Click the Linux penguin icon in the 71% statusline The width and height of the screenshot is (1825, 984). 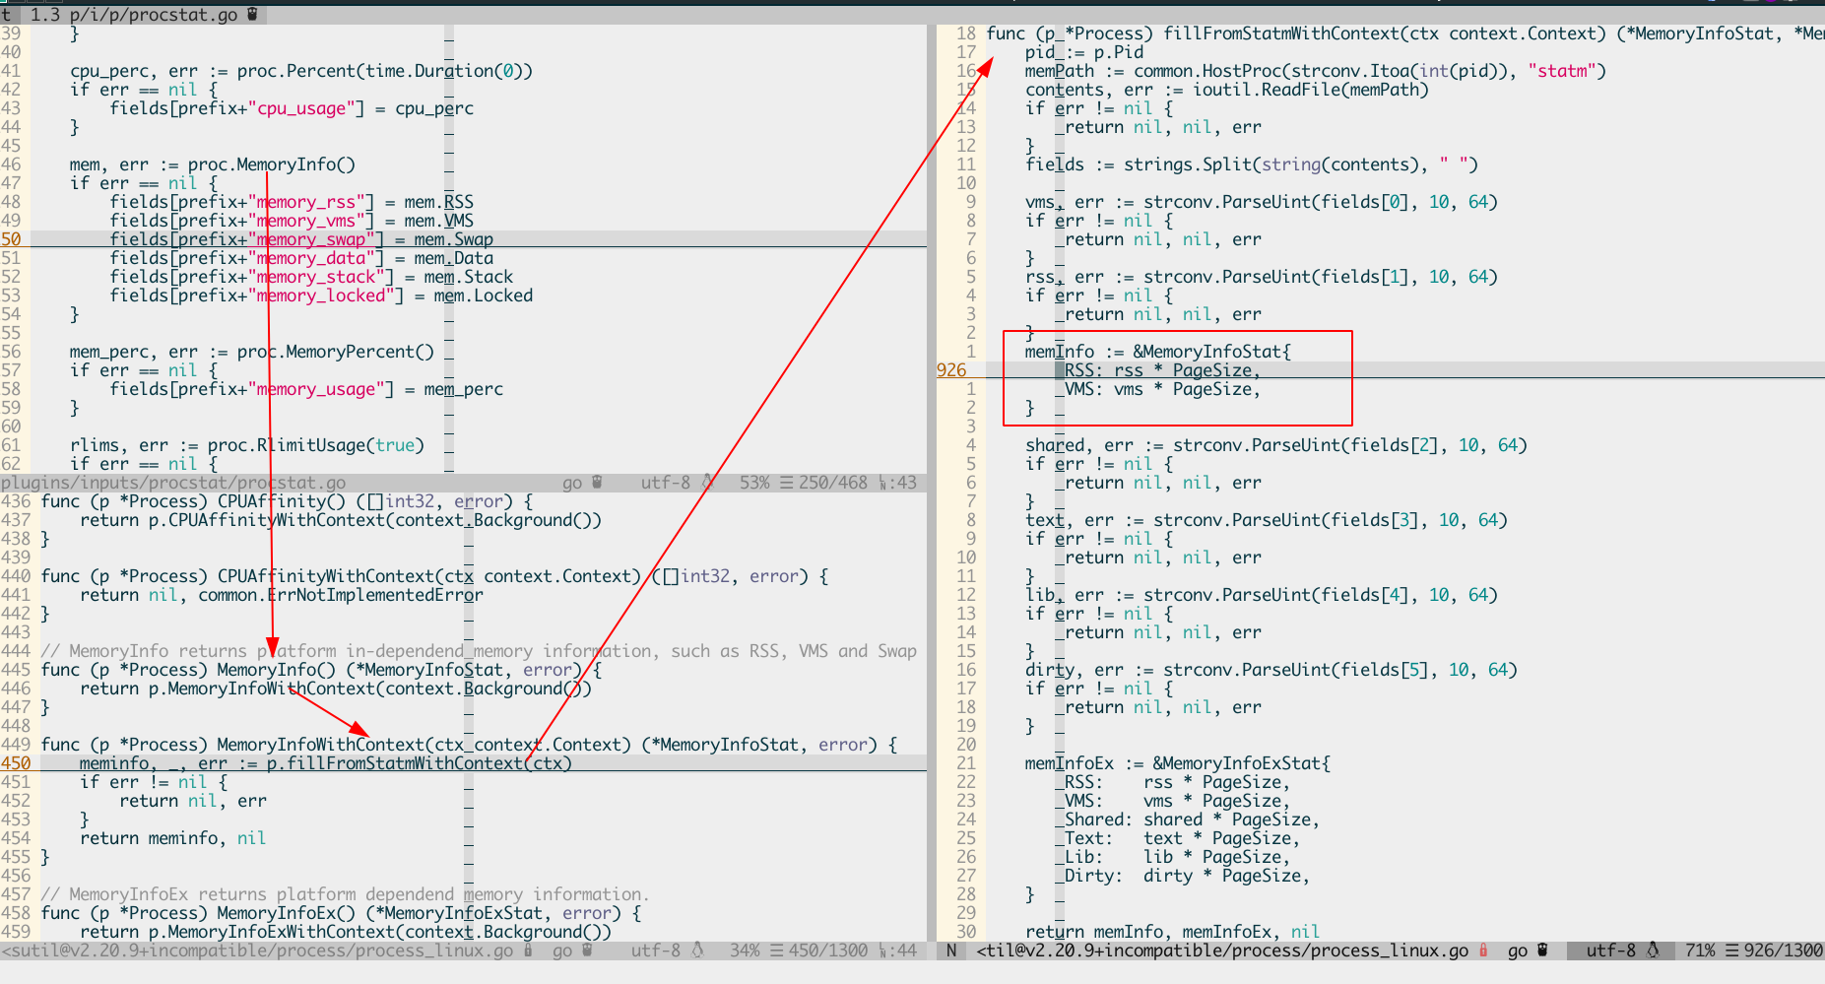tap(1653, 951)
